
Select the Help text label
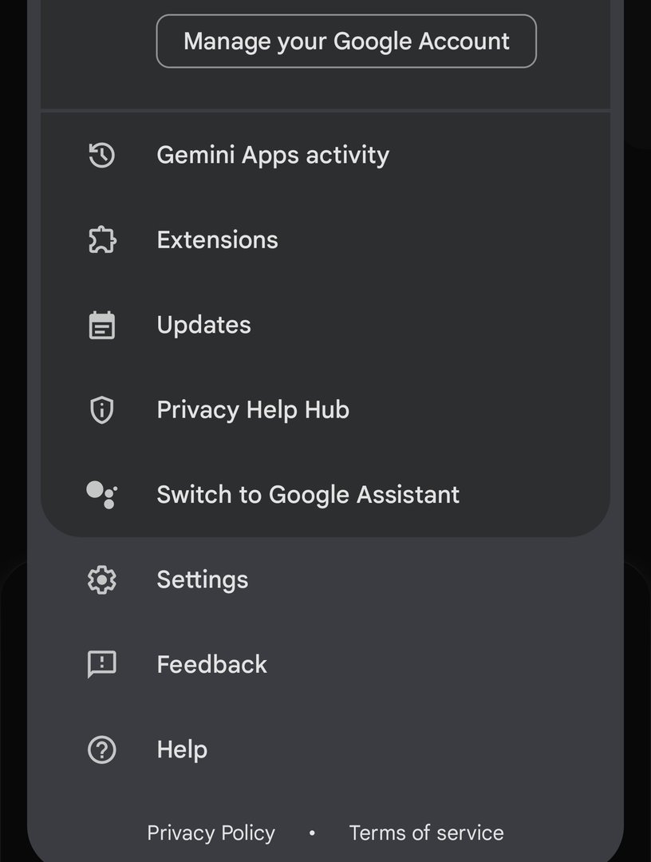coord(182,749)
